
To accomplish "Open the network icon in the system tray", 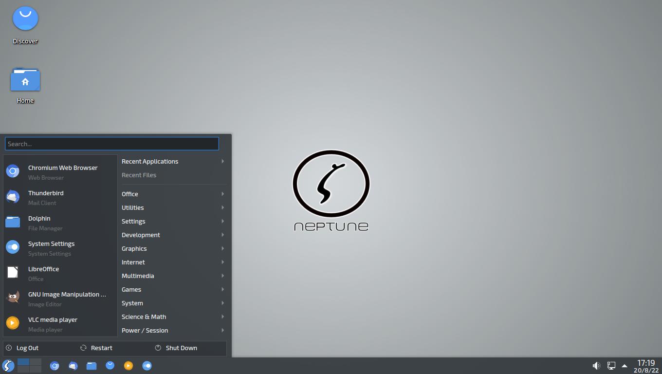I will point(611,365).
